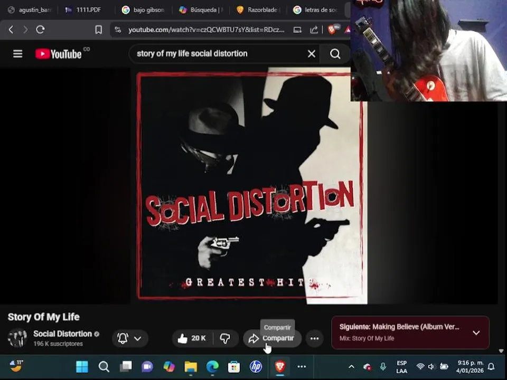The width and height of the screenshot is (507, 380).
Task: Go back with the browser back arrow
Action: pos(11,30)
